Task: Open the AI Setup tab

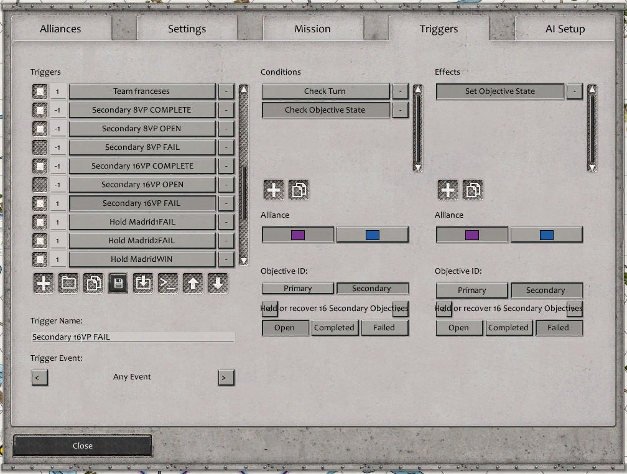Action: [x=565, y=29]
